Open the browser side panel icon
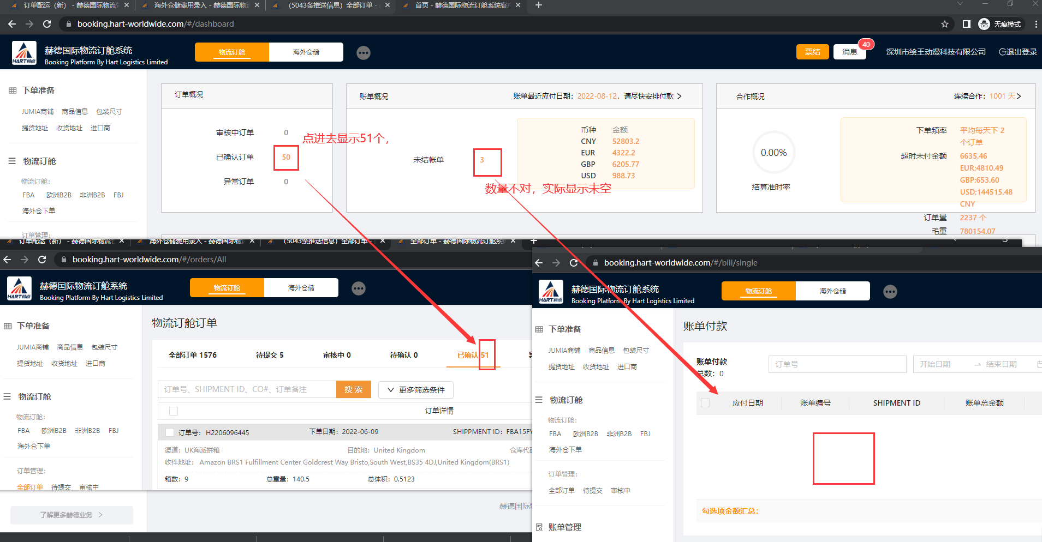This screenshot has height=542, width=1042. tap(966, 24)
